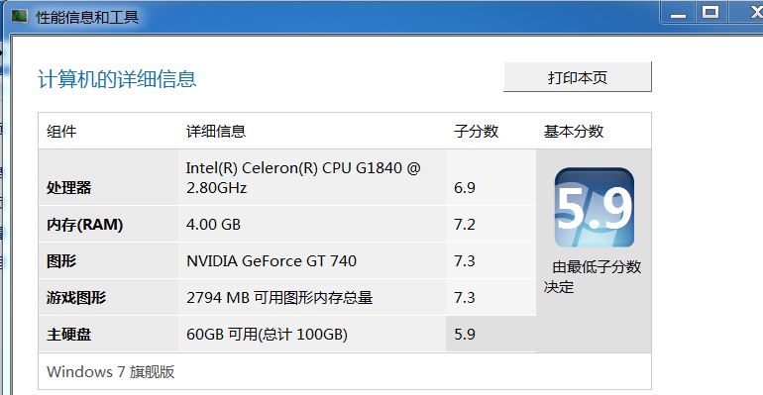The width and height of the screenshot is (763, 395).
Task: Select the 图形 row label
Action: [61, 261]
